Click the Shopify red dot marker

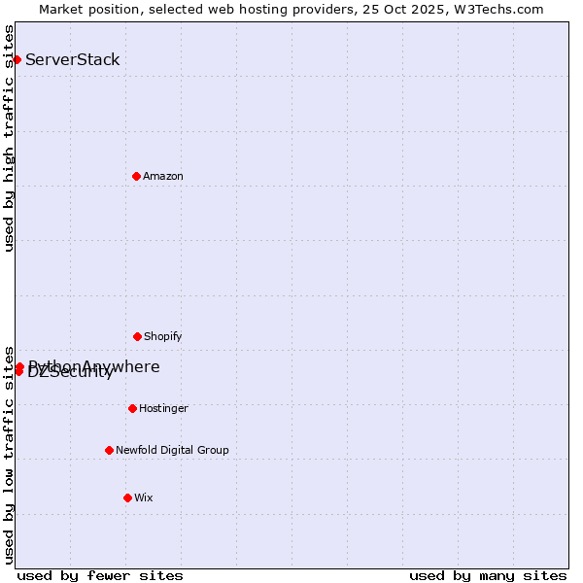tap(137, 336)
